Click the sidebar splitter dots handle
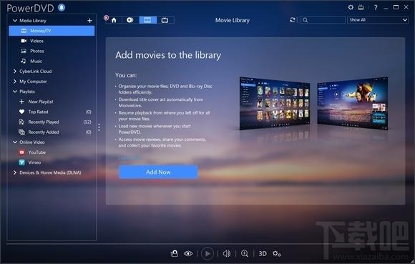 99,127
